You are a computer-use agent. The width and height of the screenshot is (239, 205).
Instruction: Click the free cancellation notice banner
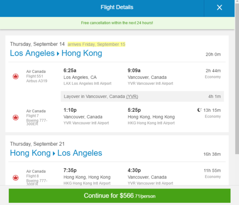pyautogui.click(x=117, y=23)
